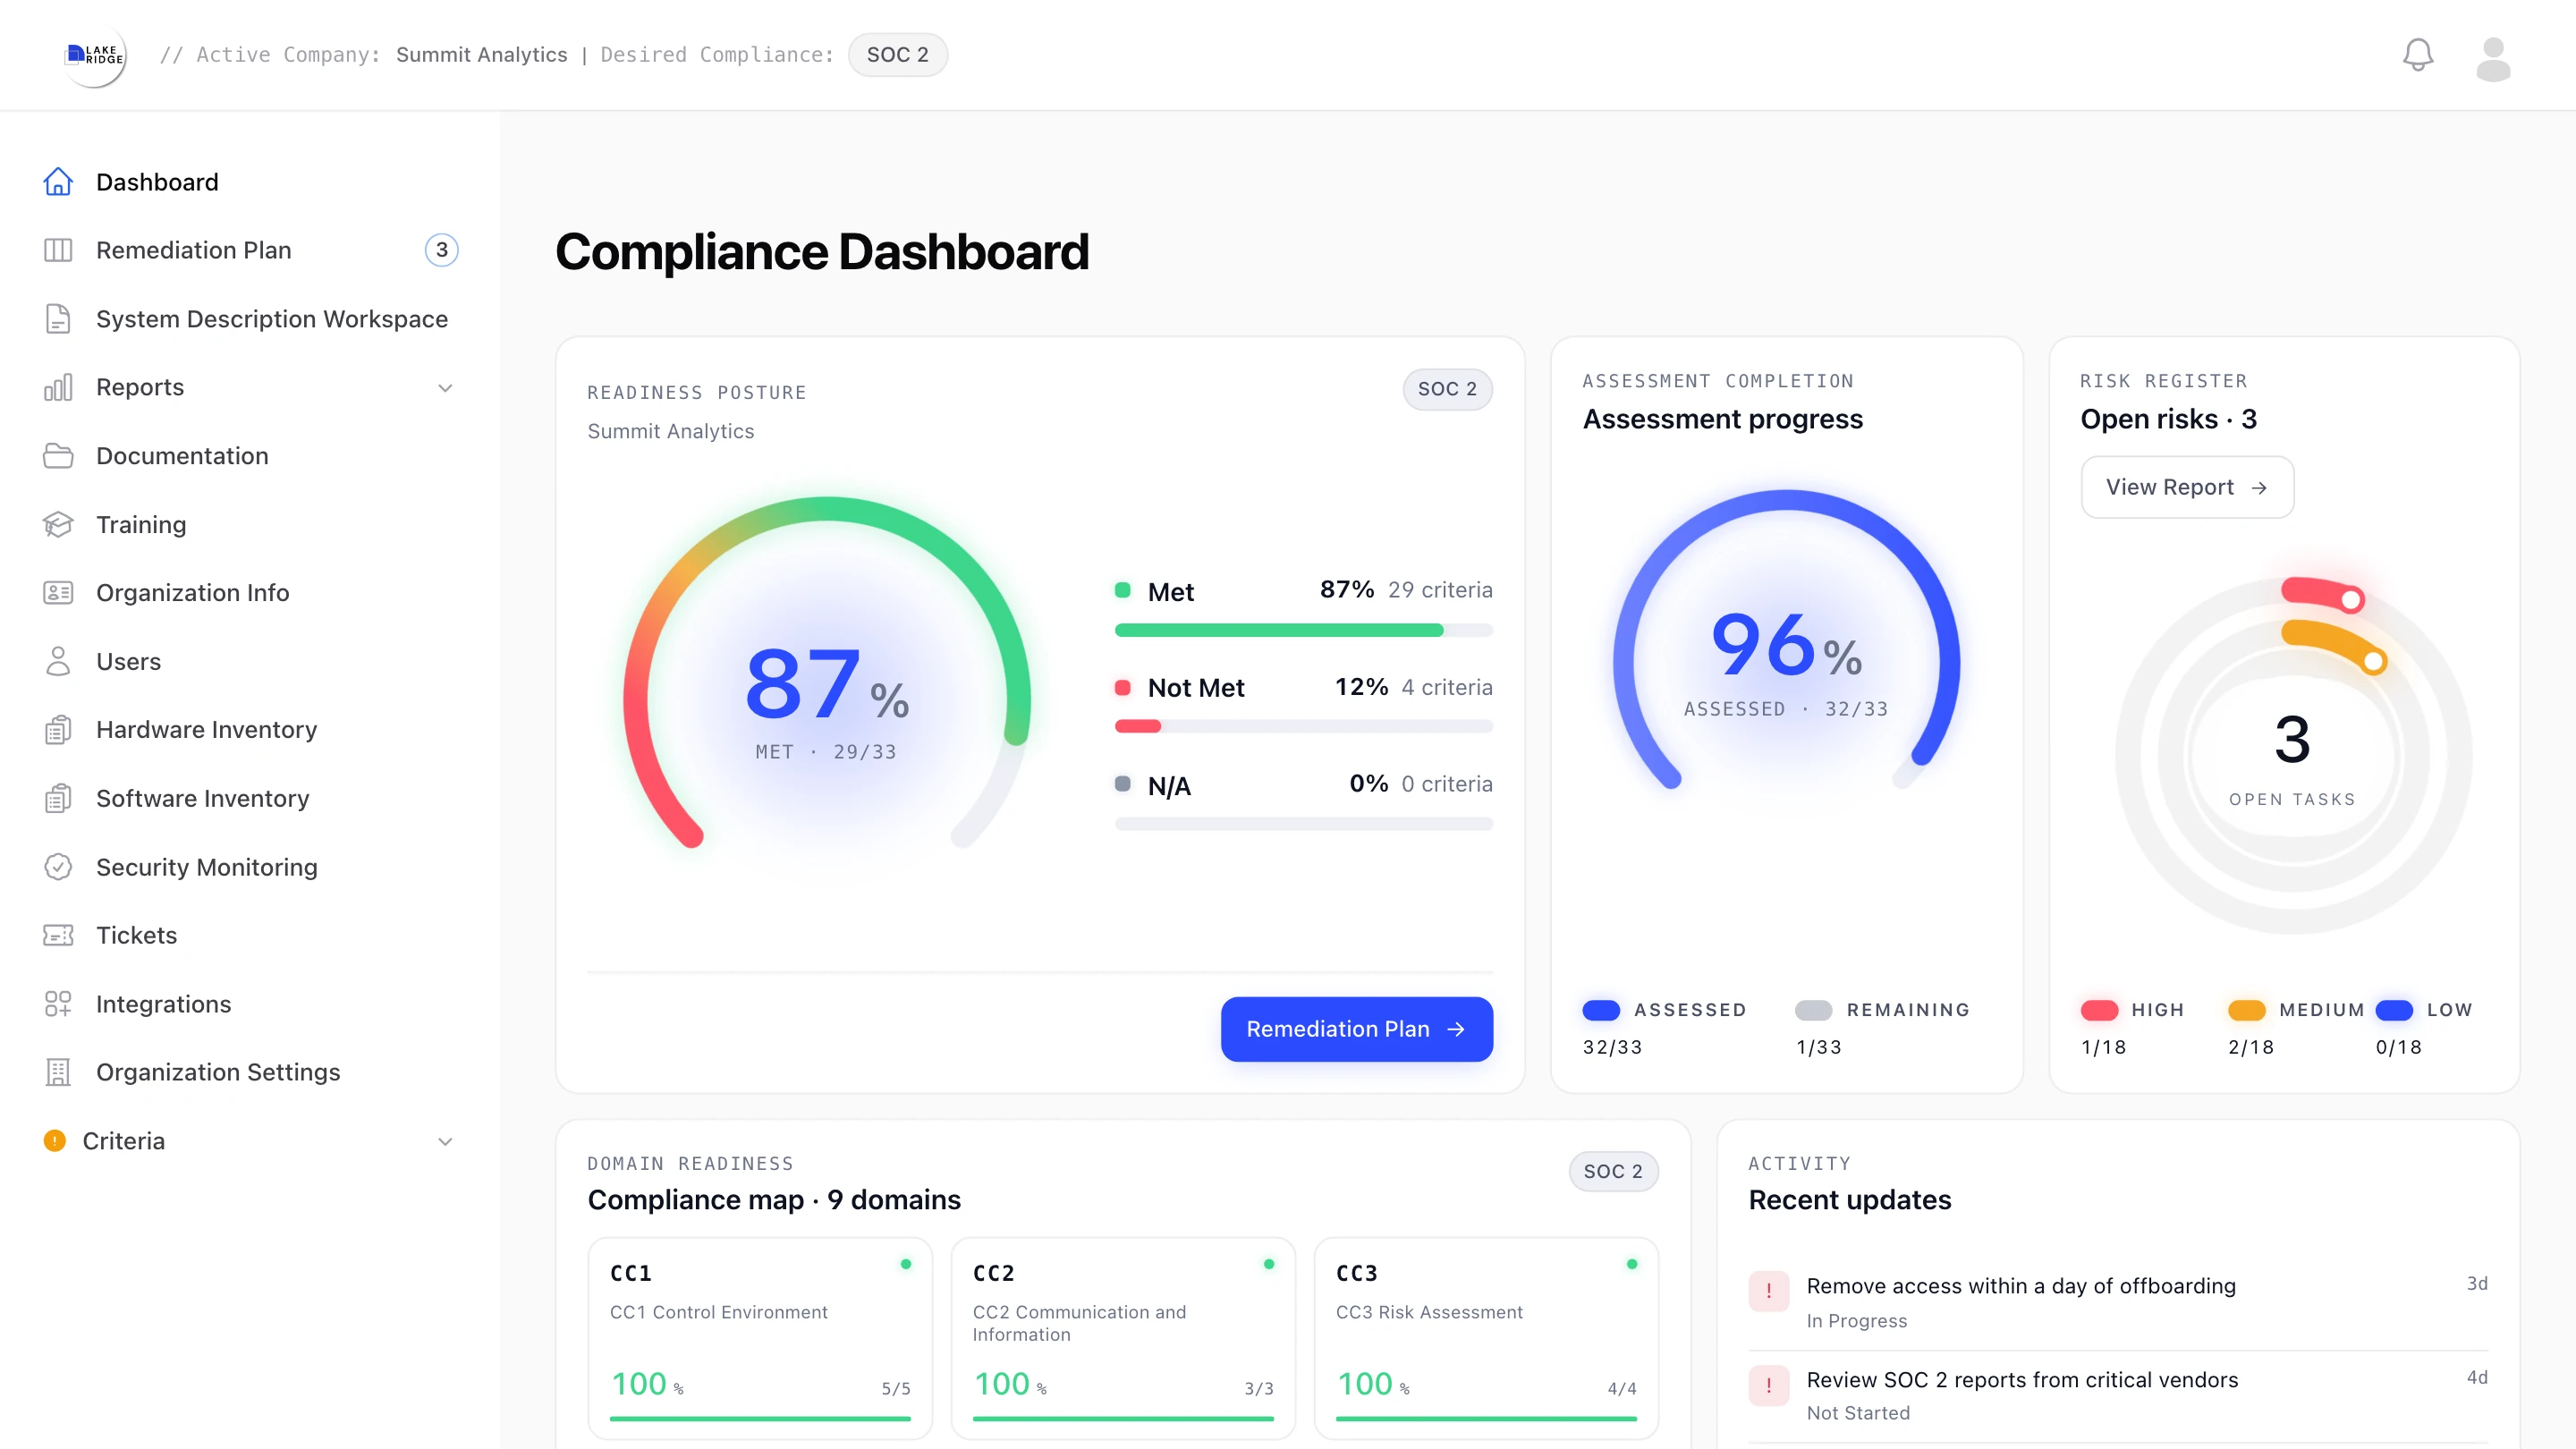Click the Medium risk orange legend swatch
2576x1449 pixels.
pos(2246,1010)
